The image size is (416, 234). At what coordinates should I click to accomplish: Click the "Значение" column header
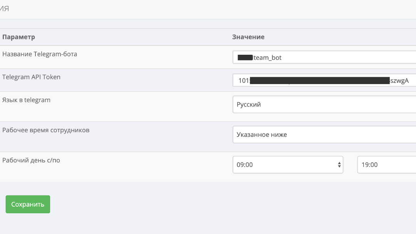point(248,37)
